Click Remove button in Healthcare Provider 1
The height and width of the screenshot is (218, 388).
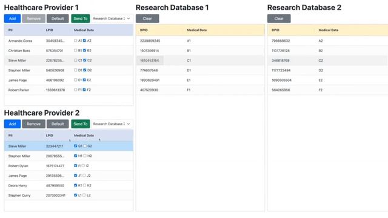pyautogui.click(x=34, y=19)
